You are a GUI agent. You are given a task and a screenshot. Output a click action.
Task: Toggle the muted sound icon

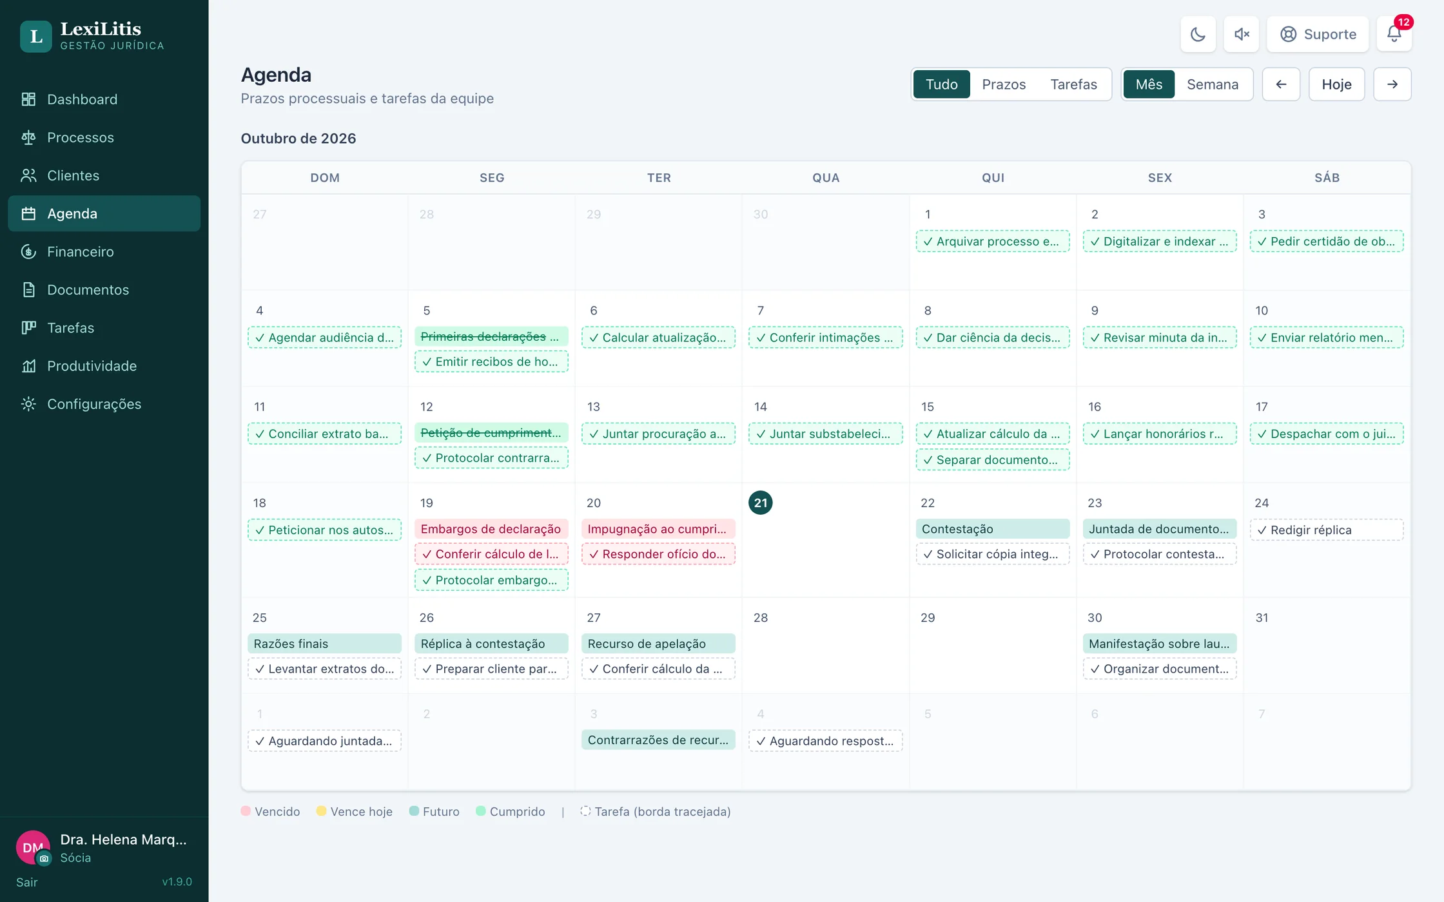pos(1241,34)
